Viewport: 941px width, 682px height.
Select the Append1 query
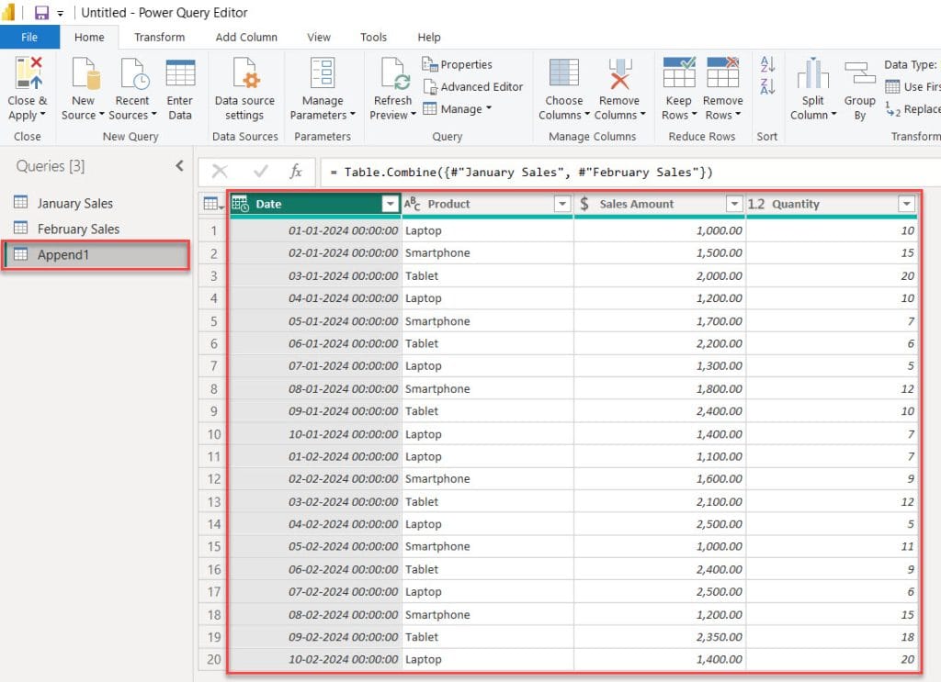tap(96, 254)
